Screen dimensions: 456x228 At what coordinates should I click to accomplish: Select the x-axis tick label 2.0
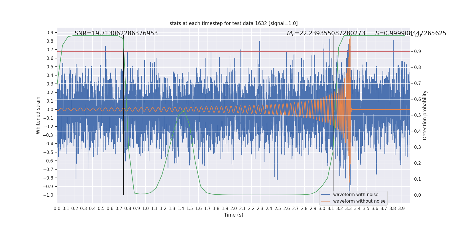point(234,209)
